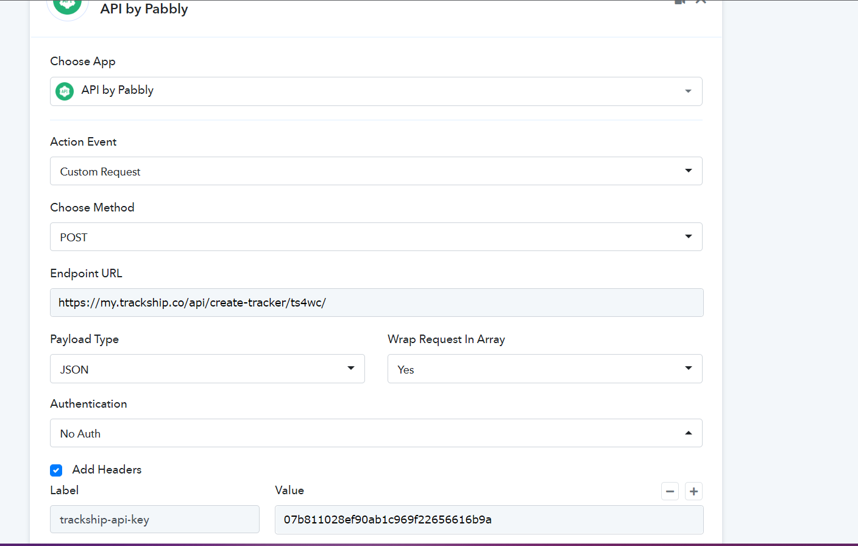The height and width of the screenshot is (546, 858).
Task: Add a new header row with plus button
Action: coord(693,491)
